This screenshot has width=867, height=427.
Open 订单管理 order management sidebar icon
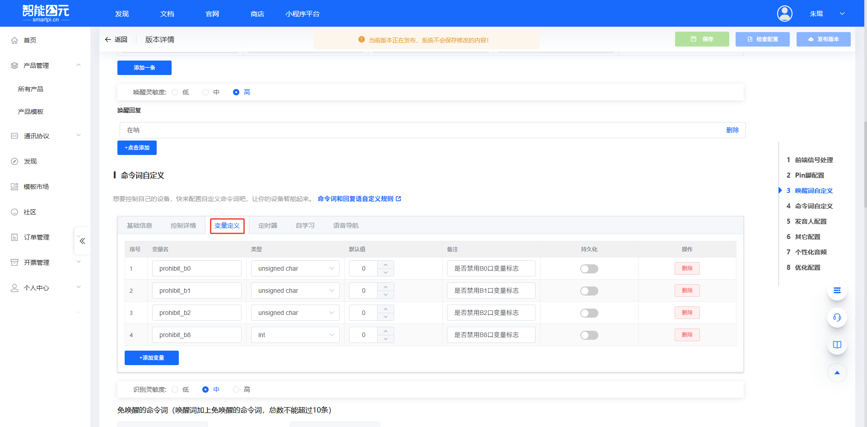(x=14, y=237)
